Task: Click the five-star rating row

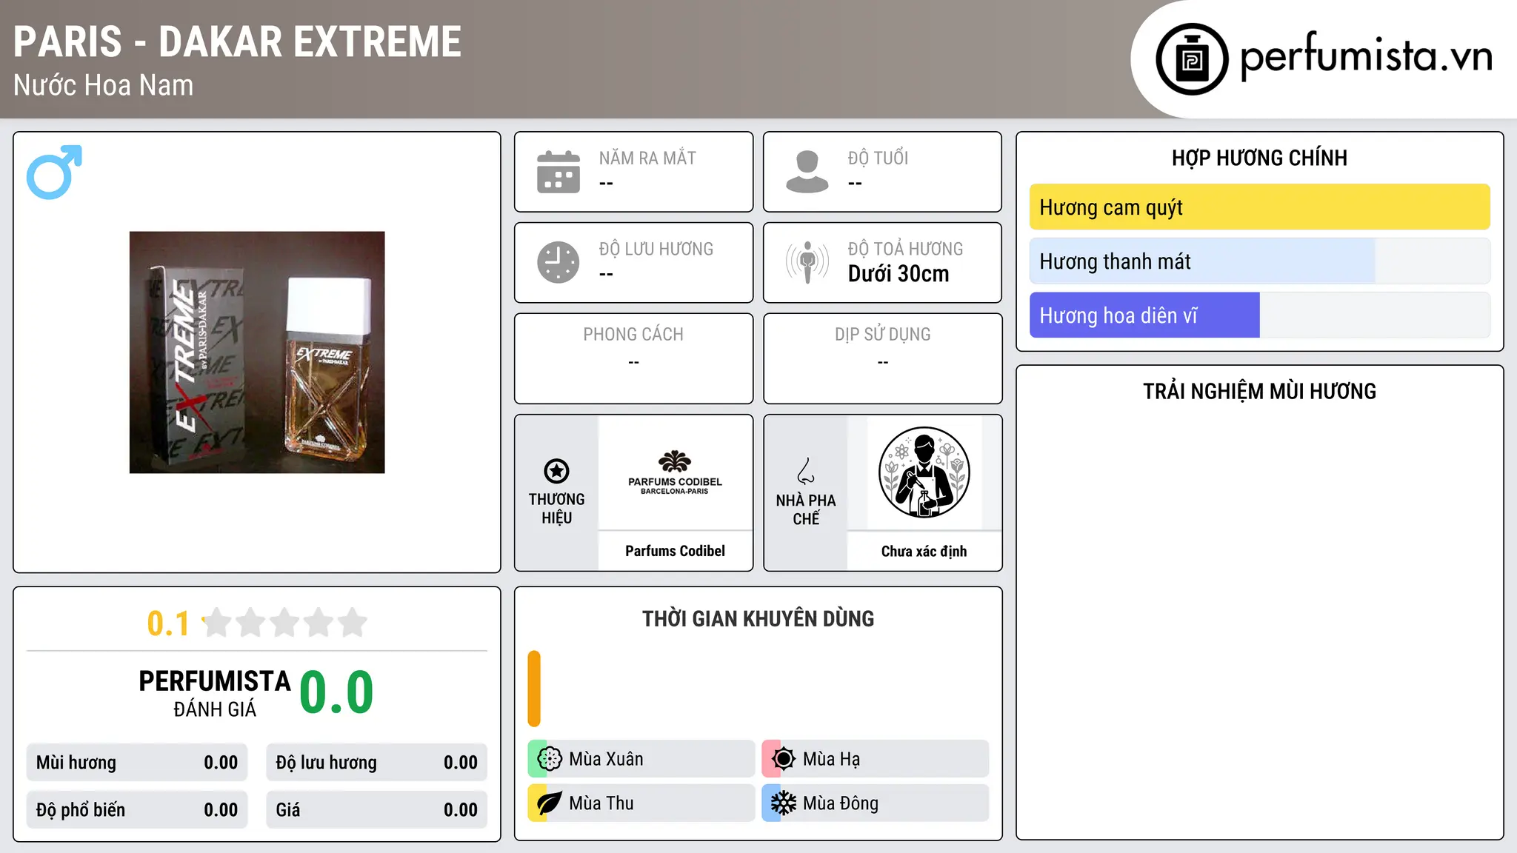Action: tap(285, 623)
